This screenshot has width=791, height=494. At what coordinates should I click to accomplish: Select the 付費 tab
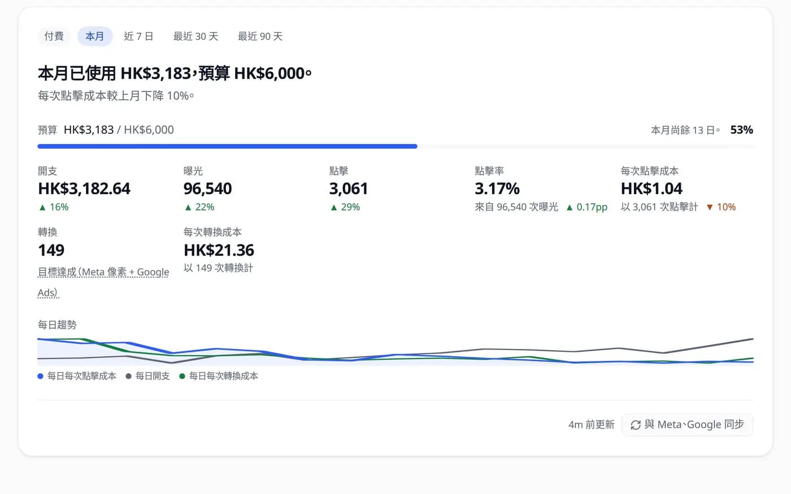(x=54, y=36)
